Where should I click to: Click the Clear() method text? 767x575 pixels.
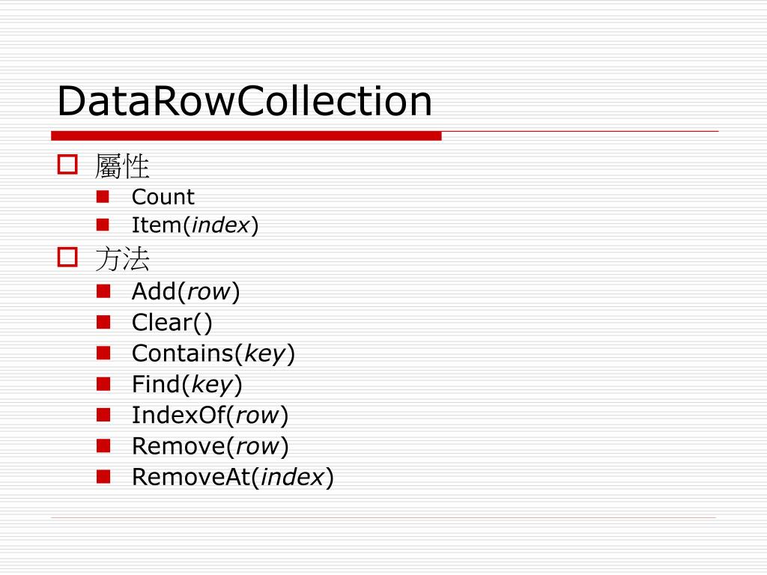[x=172, y=323]
